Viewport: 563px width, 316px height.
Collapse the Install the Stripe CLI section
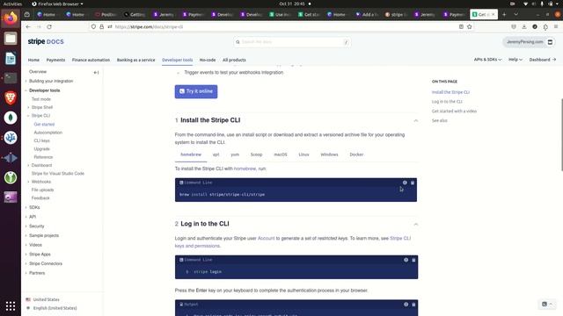click(x=416, y=120)
